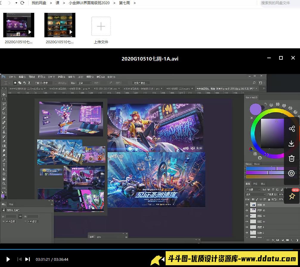Screen dimensions: 300x267
Task: Open the style dropdown in options bar
Action: tap(85, 83)
